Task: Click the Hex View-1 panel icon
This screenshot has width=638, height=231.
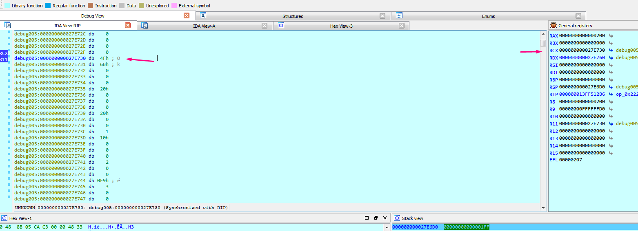Action: pos(4,218)
